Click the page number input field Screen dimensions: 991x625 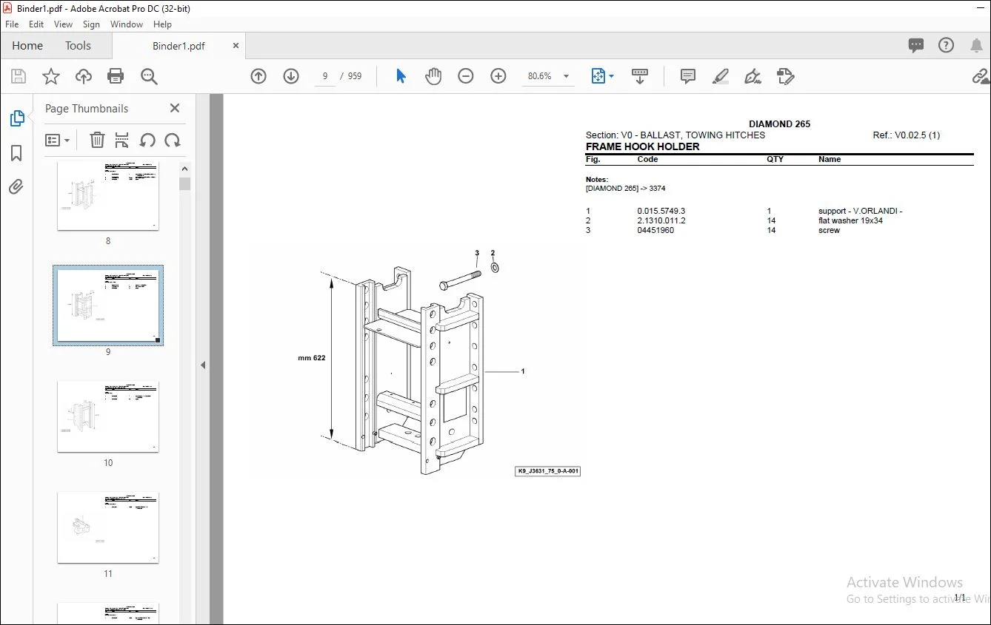[325, 76]
